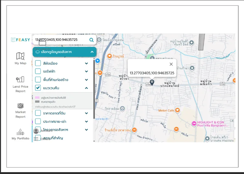Screen dimensions: 244x174
Task: Click the โกลเด้น พรีเว่ location marker
Action: click(x=207, y=139)
